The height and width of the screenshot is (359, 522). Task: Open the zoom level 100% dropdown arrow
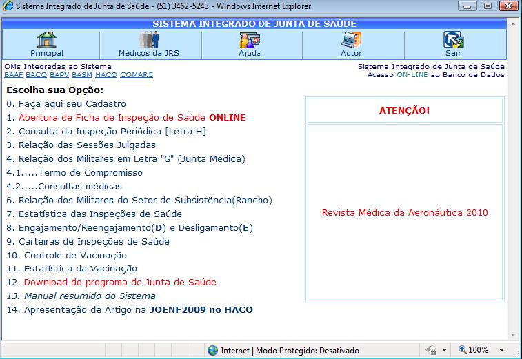[x=495, y=350]
